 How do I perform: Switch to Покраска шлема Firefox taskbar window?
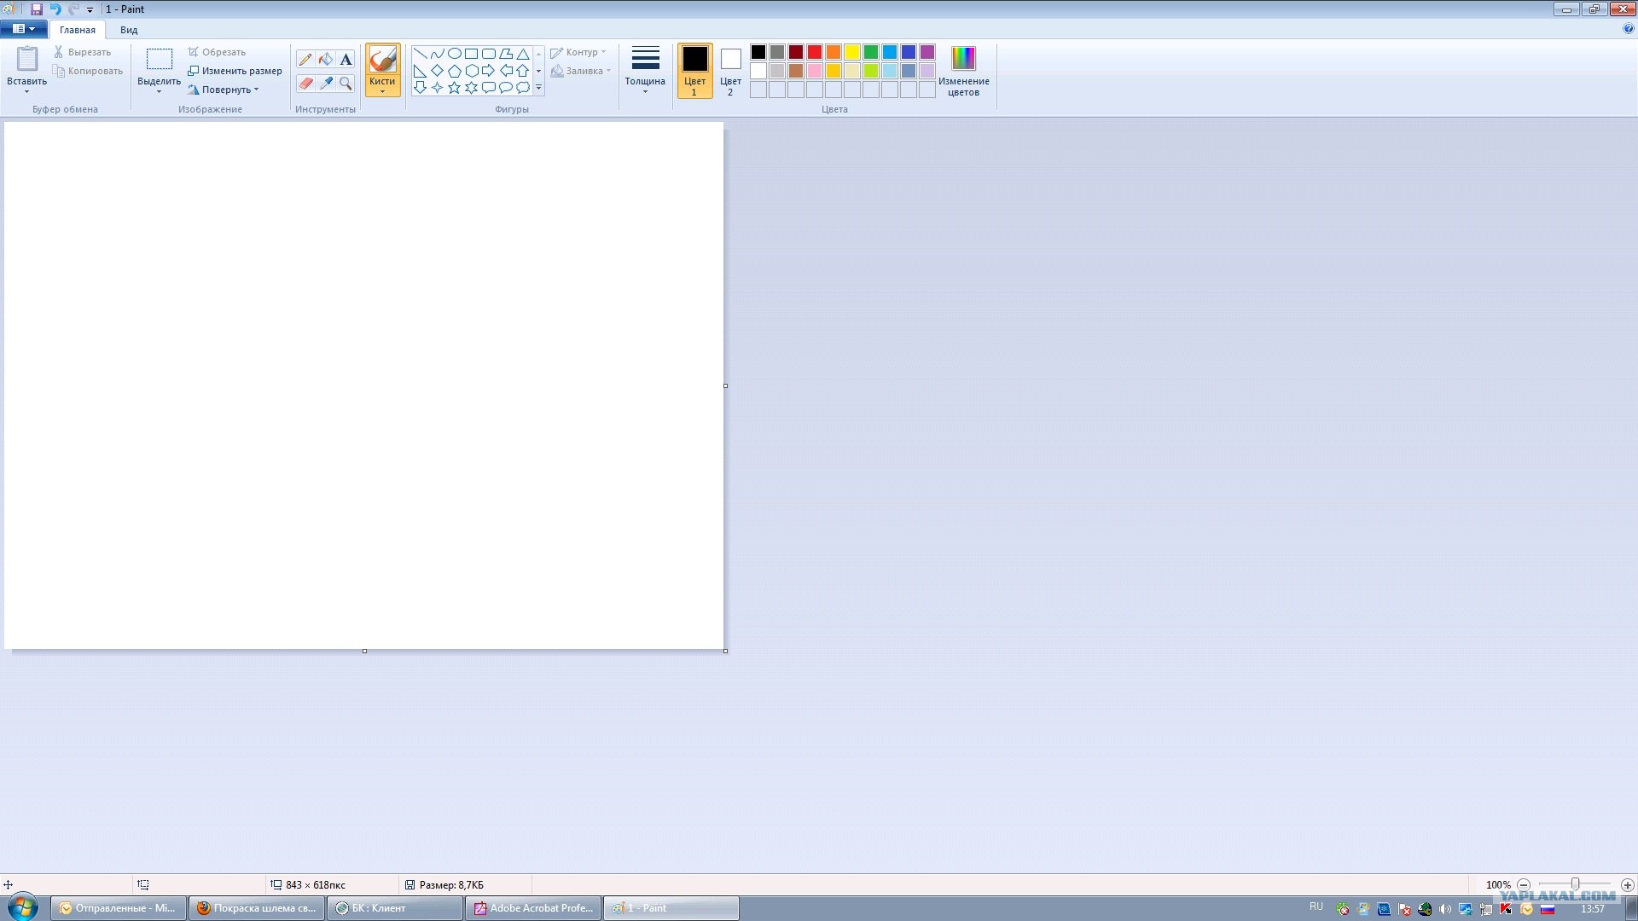(x=257, y=908)
